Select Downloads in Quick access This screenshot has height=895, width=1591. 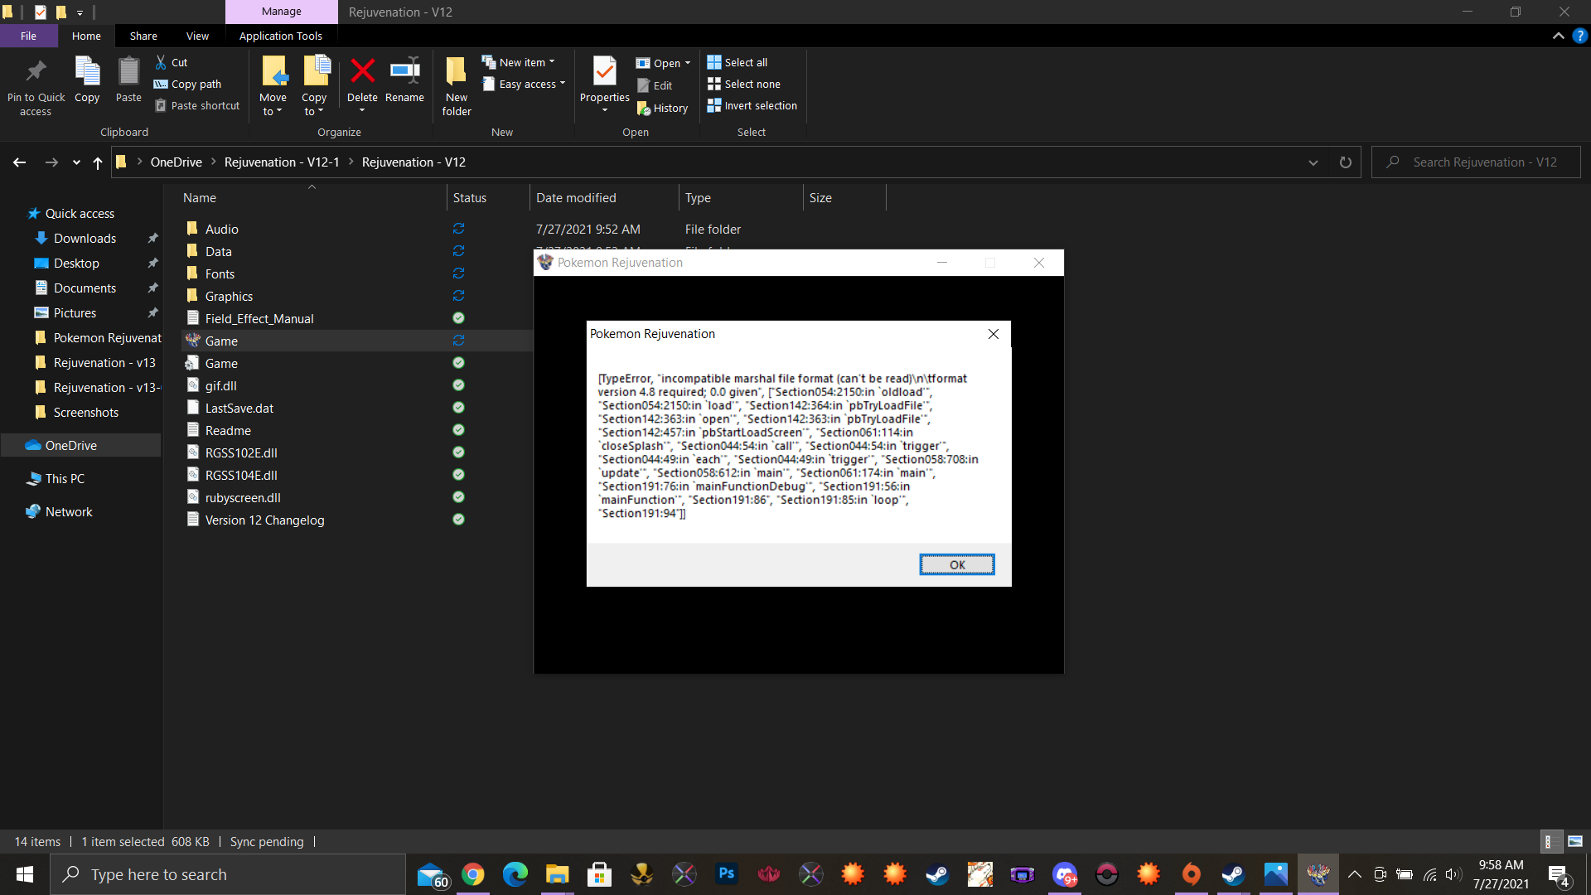click(85, 239)
